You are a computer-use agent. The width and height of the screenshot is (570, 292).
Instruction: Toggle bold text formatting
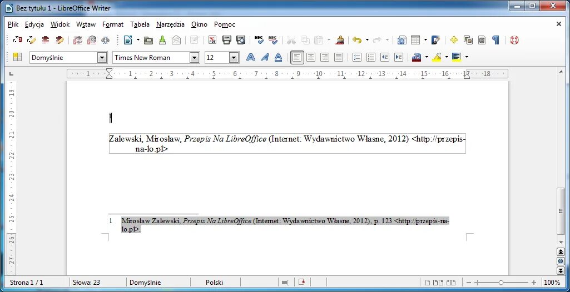(x=250, y=57)
